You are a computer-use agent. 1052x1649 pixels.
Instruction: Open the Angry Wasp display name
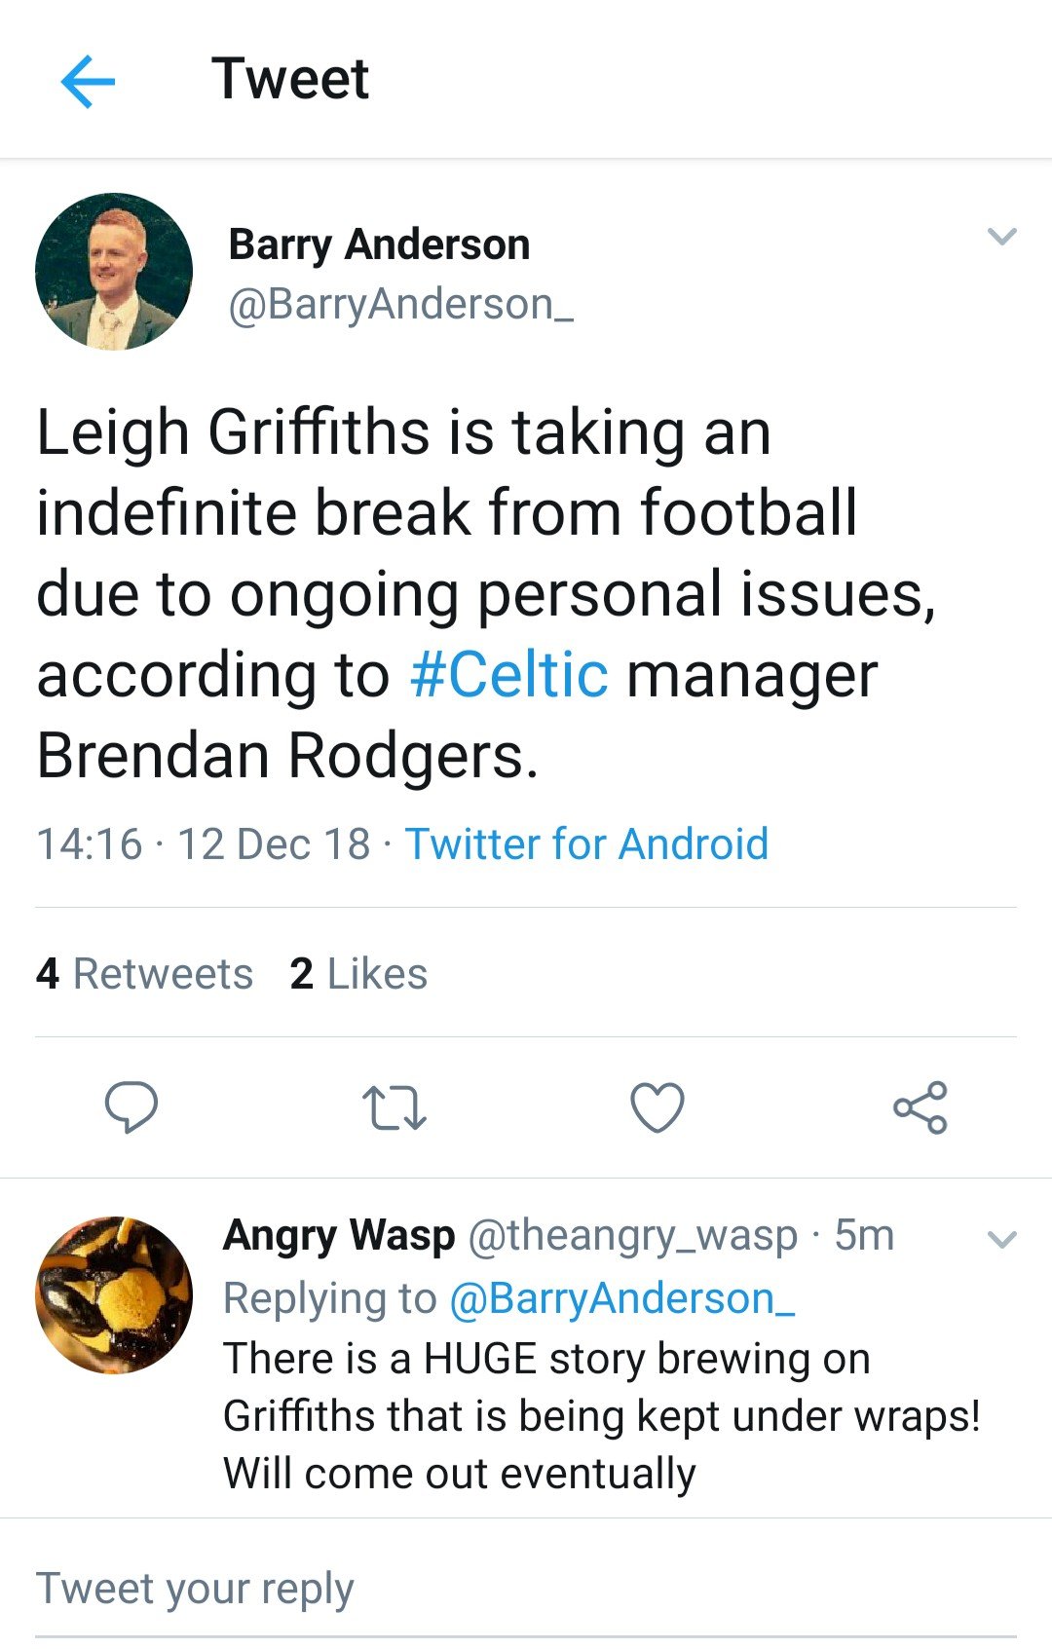click(x=339, y=1235)
